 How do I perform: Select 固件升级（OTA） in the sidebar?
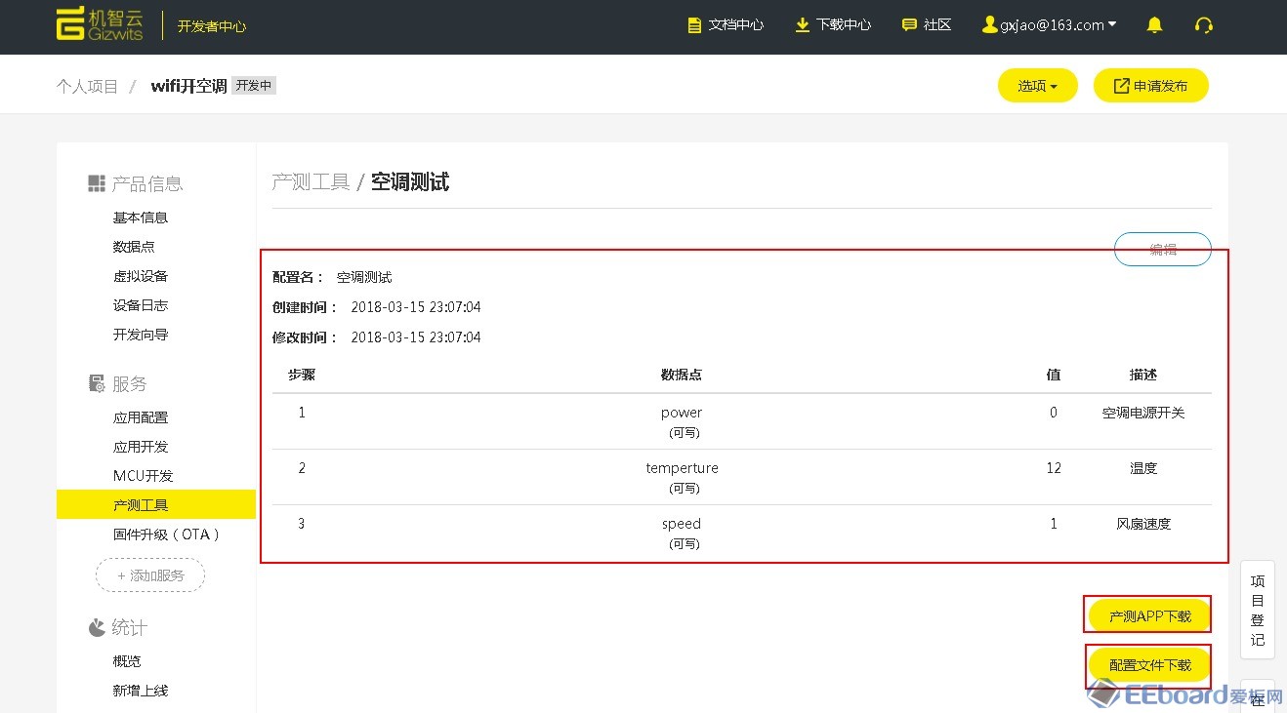tap(167, 535)
